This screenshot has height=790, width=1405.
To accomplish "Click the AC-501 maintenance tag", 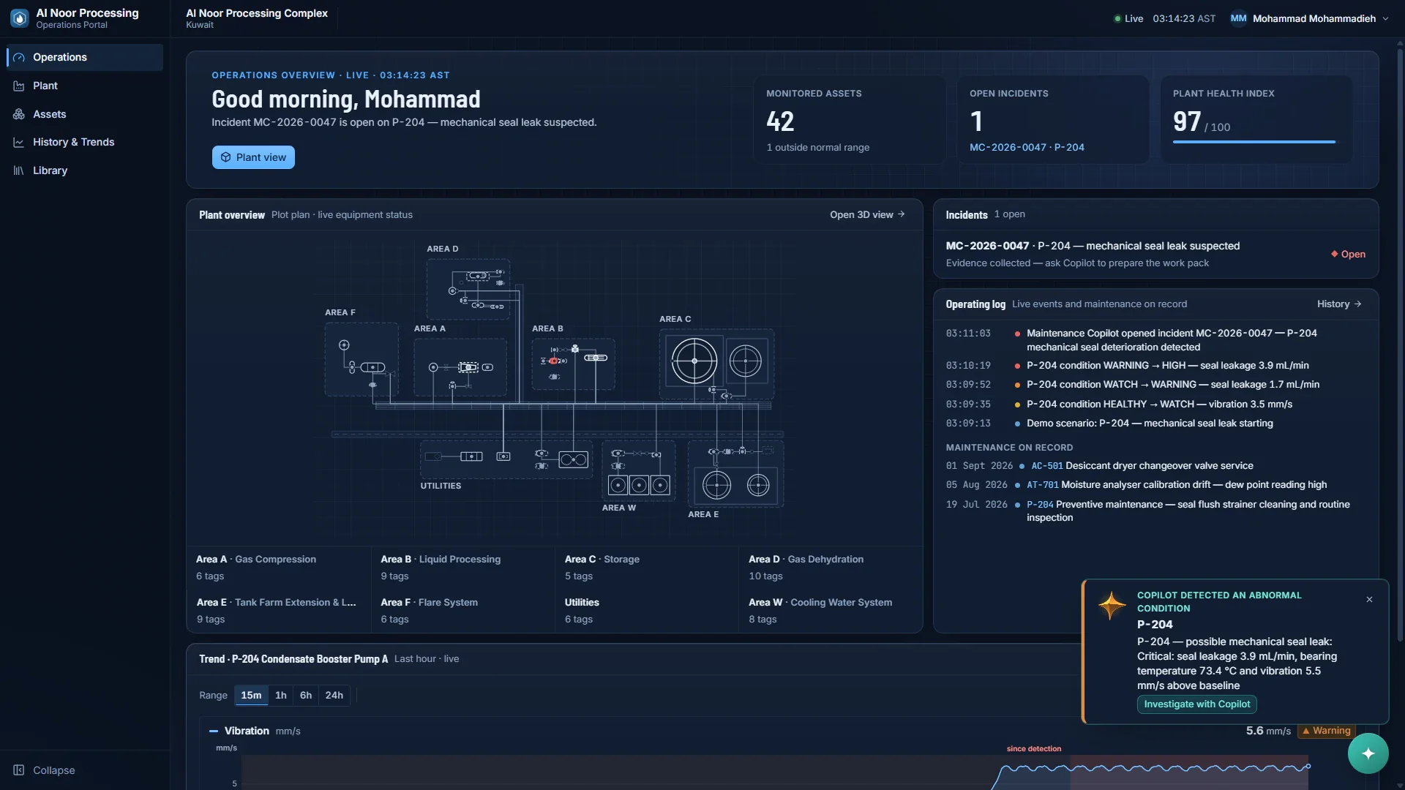I will (1046, 466).
